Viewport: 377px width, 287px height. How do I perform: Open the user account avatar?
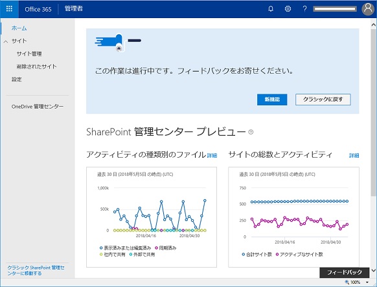[368, 9]
